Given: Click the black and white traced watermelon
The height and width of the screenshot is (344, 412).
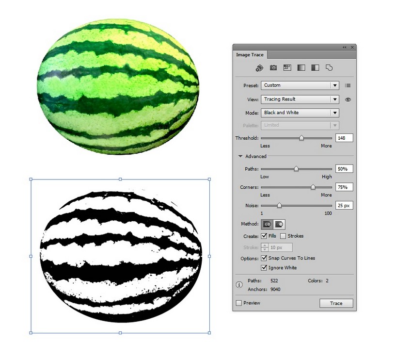Looking at the screenshot, I should click(121, 256).
